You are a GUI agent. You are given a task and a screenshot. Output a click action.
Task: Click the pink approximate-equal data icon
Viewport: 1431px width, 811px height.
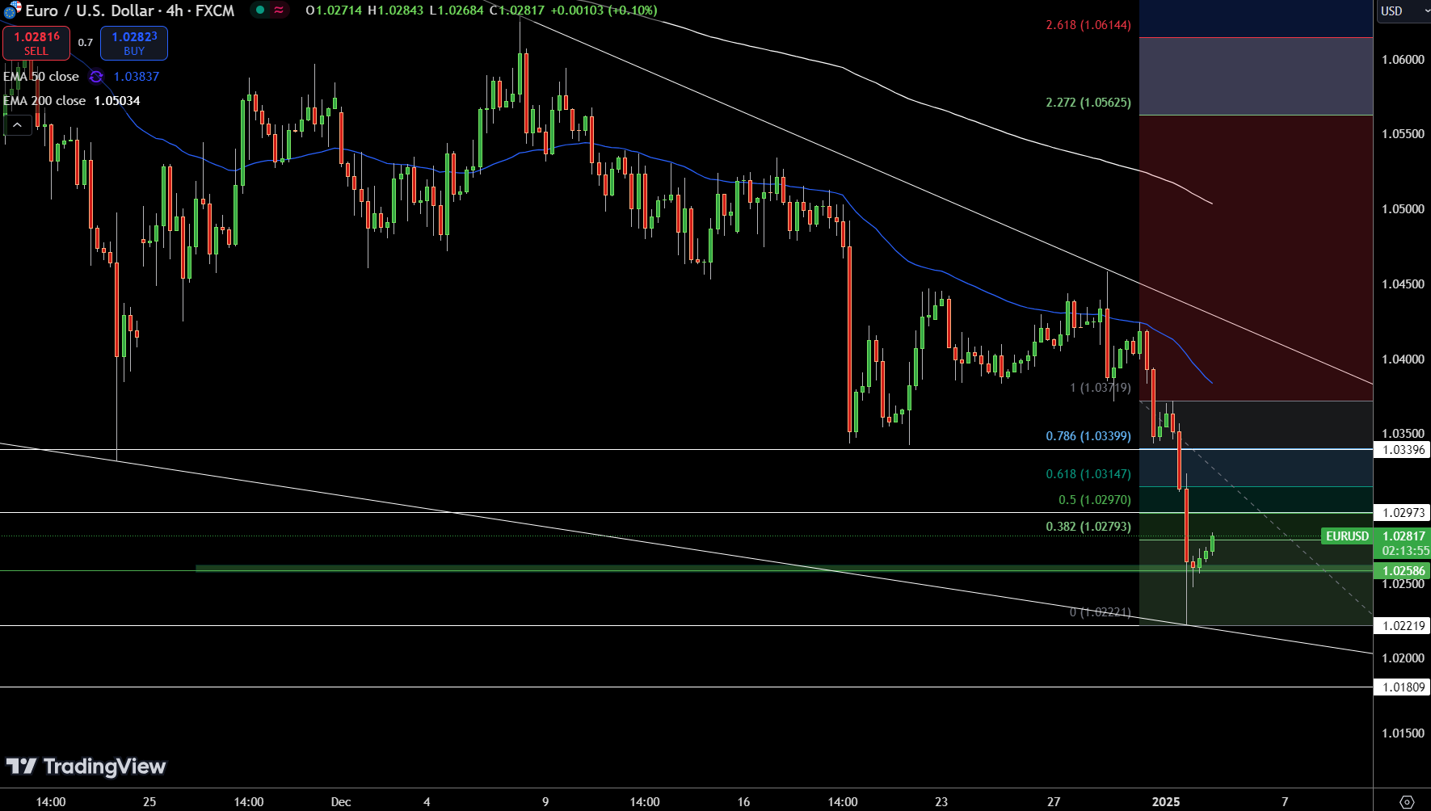pyautogui.click(x=279, y=11)
